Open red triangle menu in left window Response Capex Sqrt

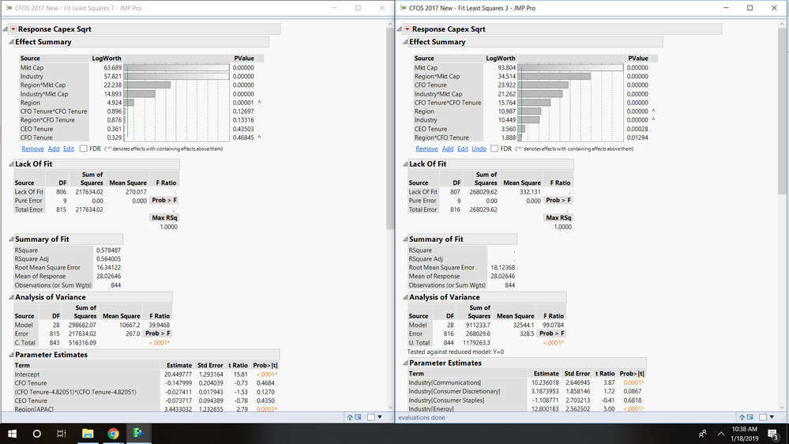13,29
